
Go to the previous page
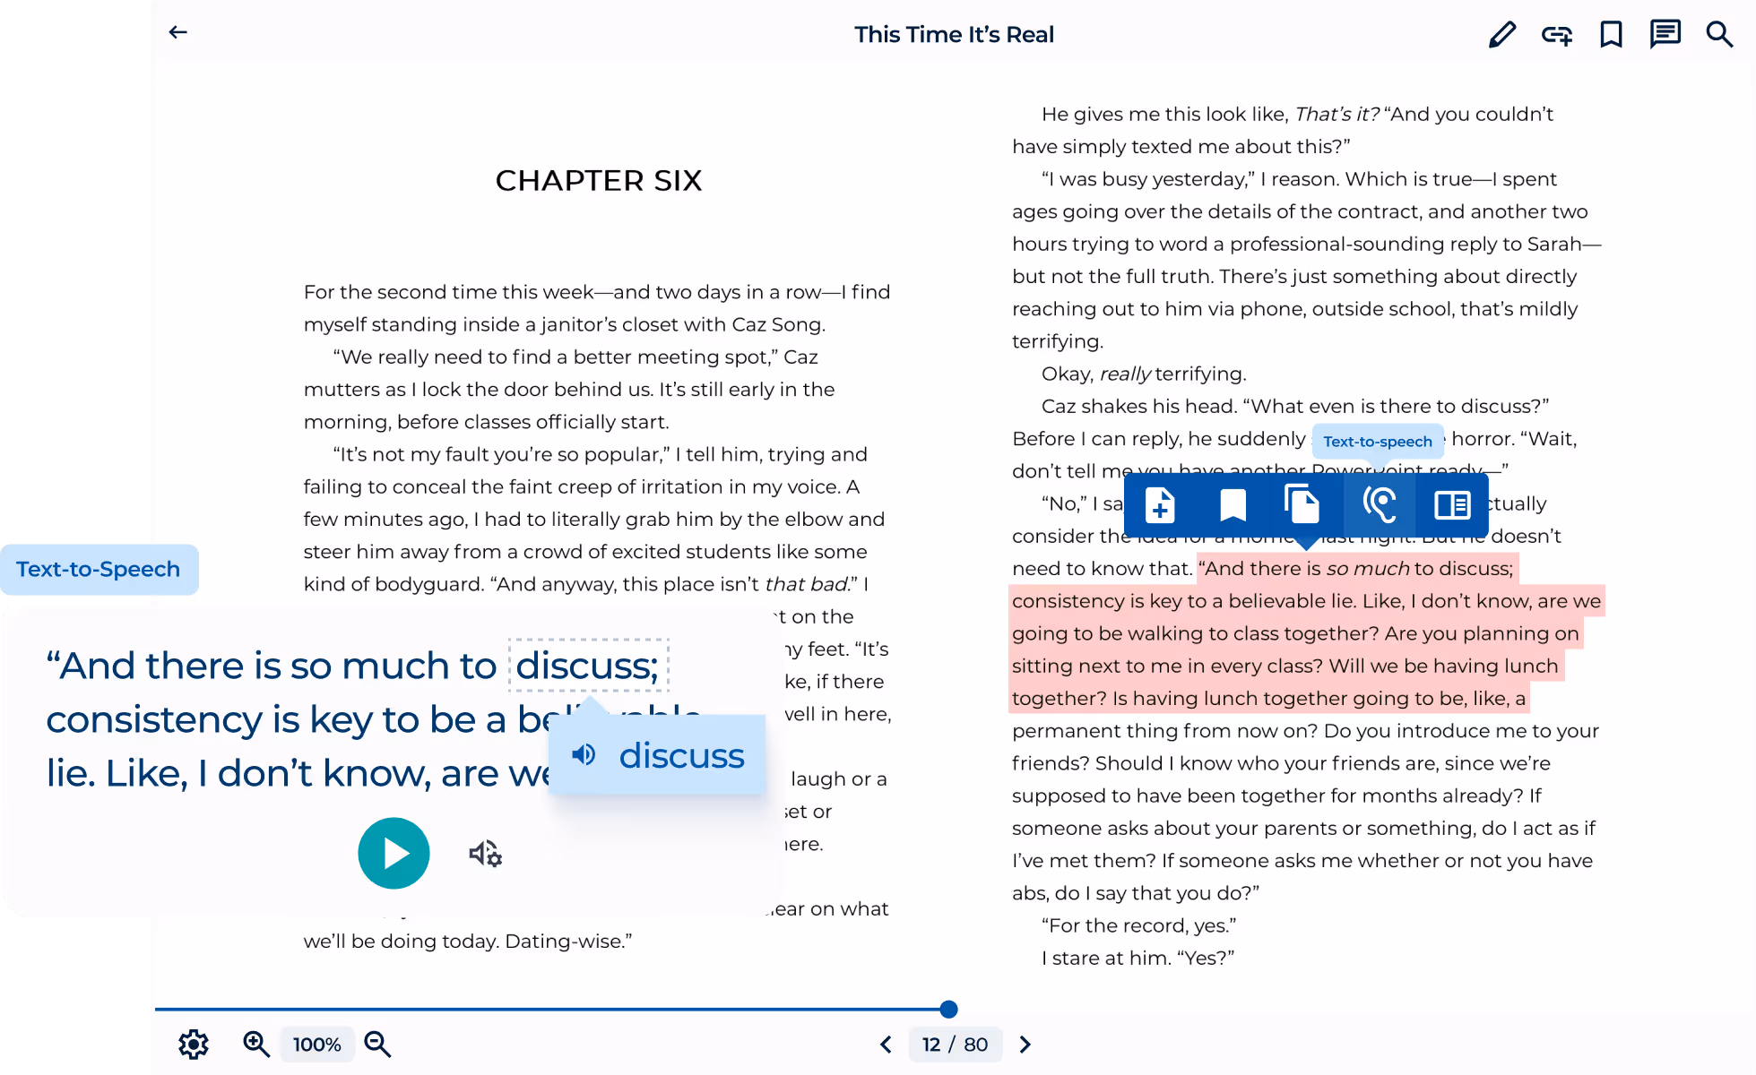click(x=886, y=1045)
